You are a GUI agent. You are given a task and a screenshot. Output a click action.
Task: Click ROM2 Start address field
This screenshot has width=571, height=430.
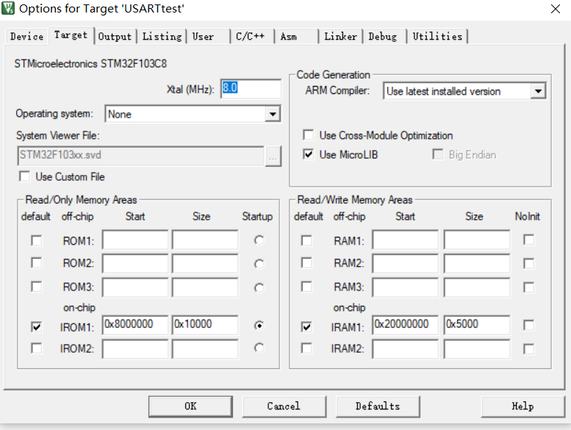(x=135, y=264)
